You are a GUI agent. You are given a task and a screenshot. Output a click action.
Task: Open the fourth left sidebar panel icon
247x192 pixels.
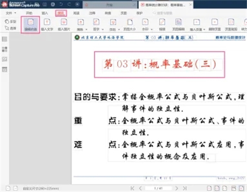click(x=5, y=69)
